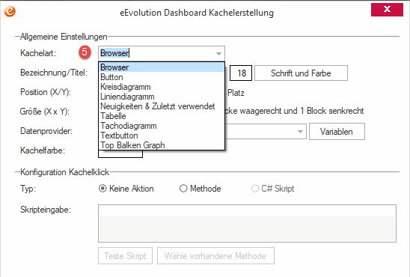Open the Kachelart combo box arrow
Viewport: 410px width, 277px height.
[x=219, y=53]
